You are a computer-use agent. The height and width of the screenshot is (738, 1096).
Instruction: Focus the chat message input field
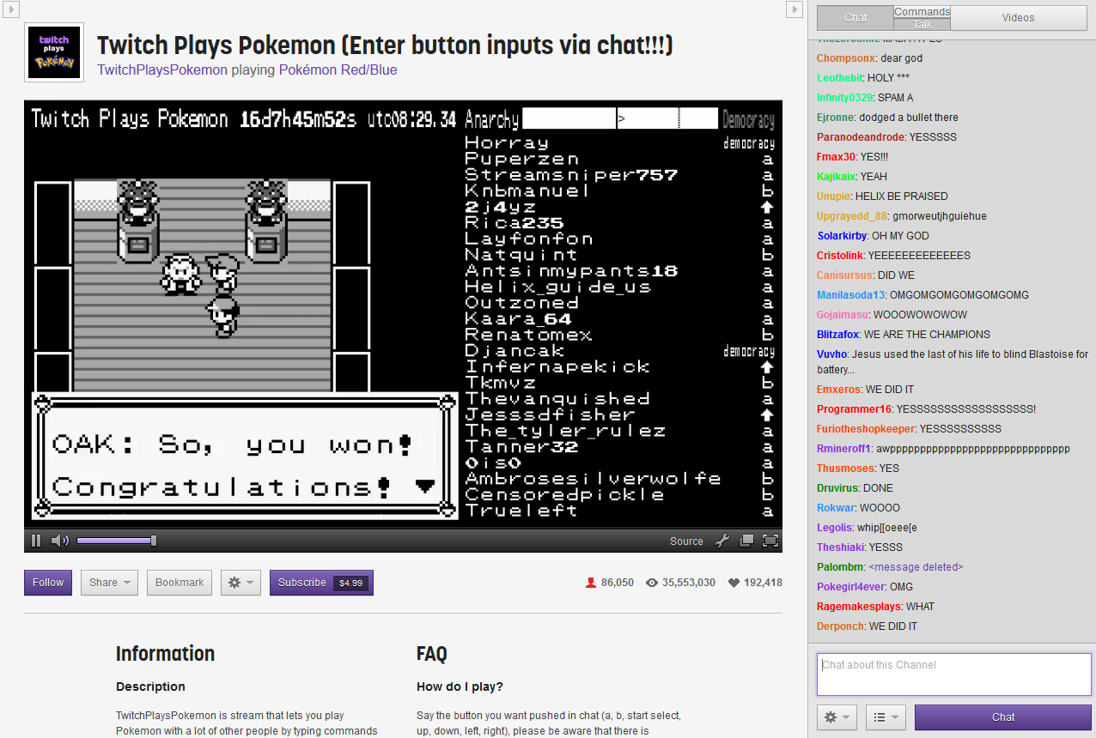(953, 674)
